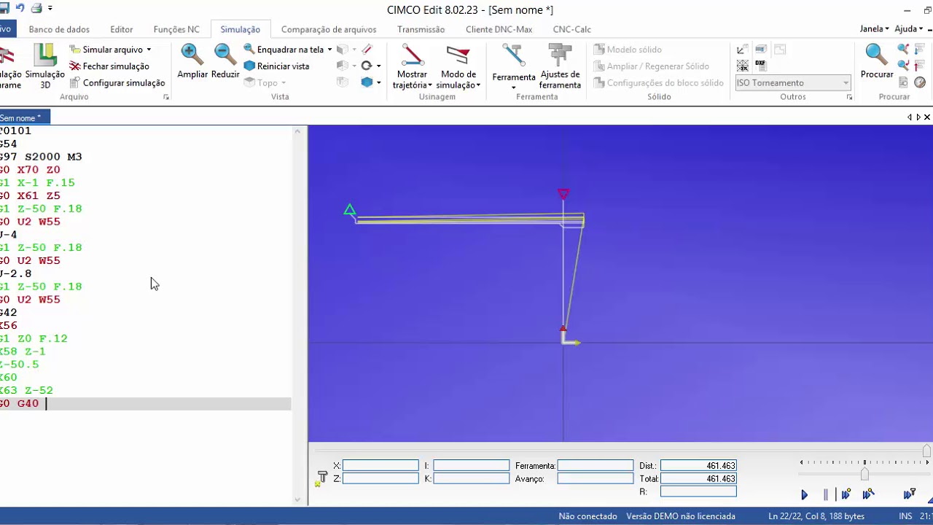Click the Simulação 3D icon
This screenshot has height=525, width=933.
[x=44, y=55]
